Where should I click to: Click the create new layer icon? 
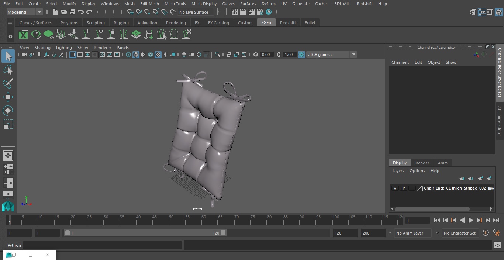(480, 178)
